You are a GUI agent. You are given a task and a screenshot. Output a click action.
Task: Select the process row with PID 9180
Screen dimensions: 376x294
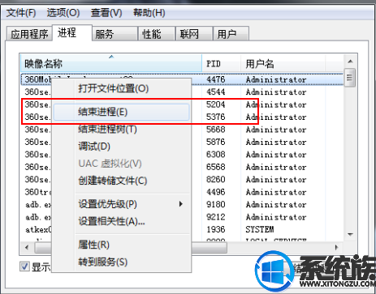[182, 204]
